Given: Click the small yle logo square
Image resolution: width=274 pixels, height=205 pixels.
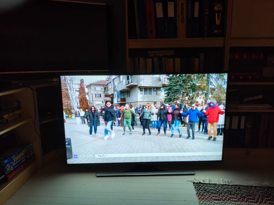Looking at the screenshot, I should click(75, 156).
